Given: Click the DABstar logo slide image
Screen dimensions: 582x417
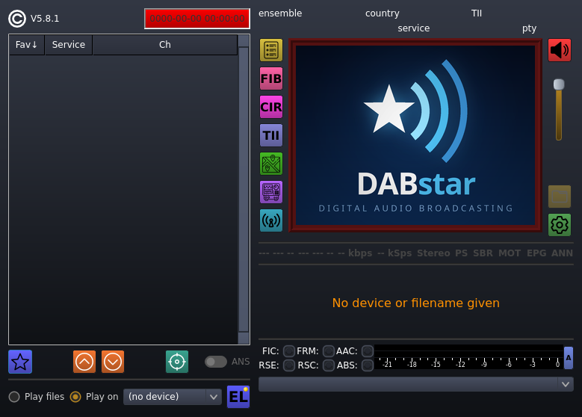Looking at the screenshot, I should (415, 135).
